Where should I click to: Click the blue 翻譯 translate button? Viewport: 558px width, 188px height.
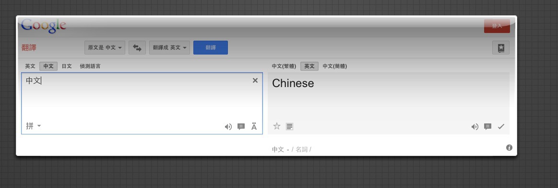pyautogui.click(x=211, y=47)
